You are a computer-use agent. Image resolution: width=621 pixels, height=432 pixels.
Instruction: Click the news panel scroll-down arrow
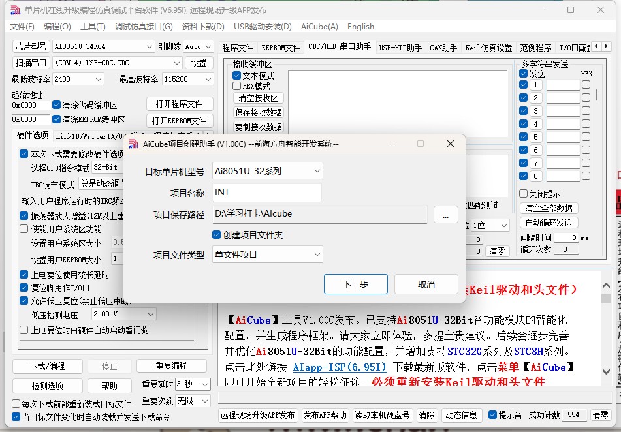(x=606, y=371)
